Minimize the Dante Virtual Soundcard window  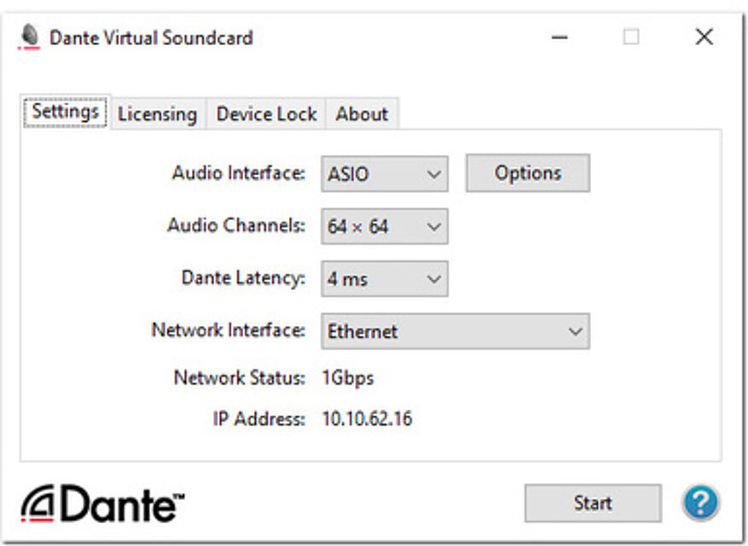tap(560, 38)
